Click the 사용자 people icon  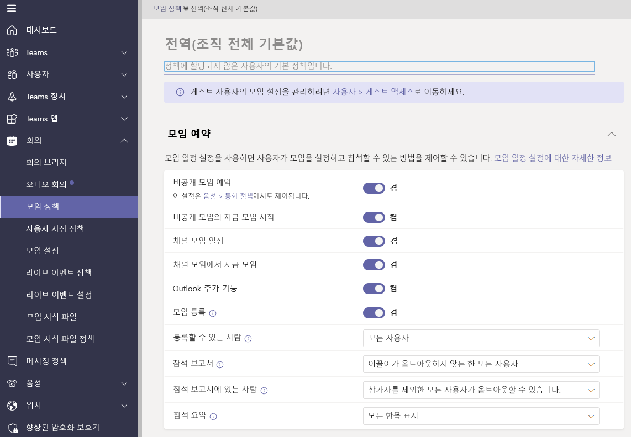[12, 74]
